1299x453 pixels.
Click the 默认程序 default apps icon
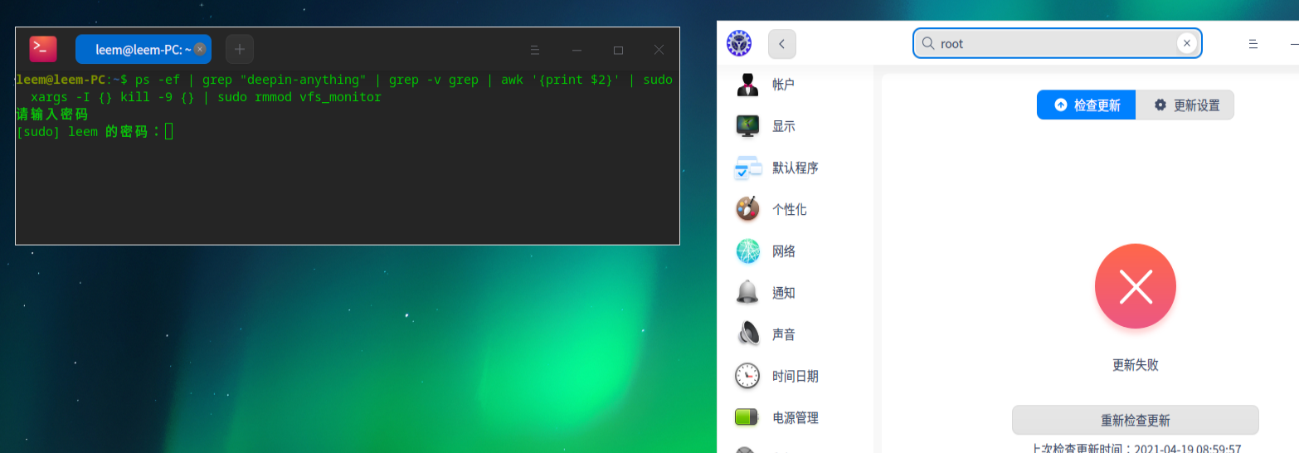pos(747,168)
